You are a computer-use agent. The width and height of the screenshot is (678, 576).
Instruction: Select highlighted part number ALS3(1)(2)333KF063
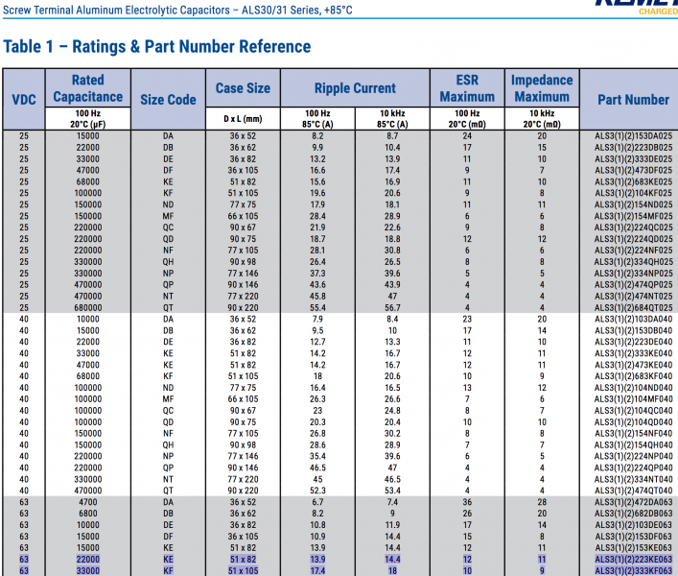634,571
